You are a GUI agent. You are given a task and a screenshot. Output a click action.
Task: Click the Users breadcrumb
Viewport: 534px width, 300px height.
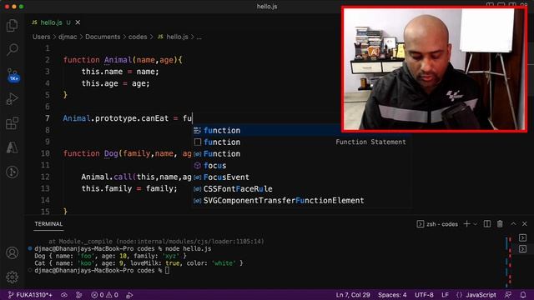(41, 37)
